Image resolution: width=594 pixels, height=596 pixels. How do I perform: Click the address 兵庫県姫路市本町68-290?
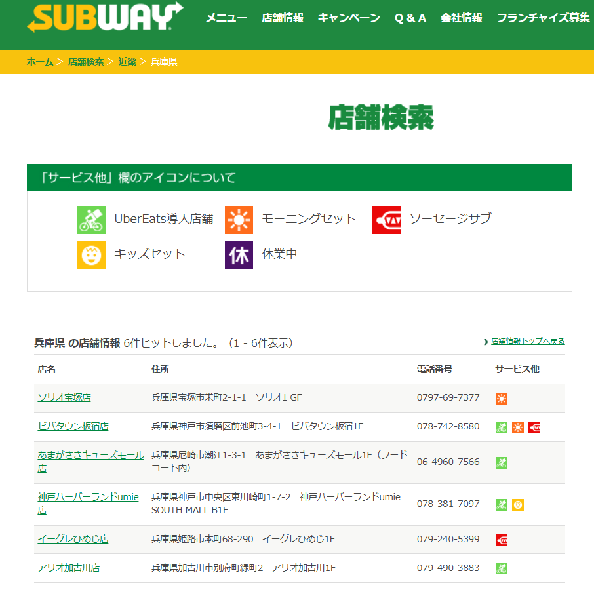pos(202,539)
